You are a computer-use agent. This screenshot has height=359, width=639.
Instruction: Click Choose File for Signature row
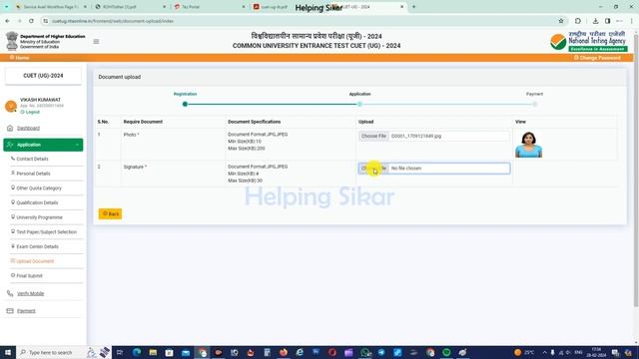373,169
